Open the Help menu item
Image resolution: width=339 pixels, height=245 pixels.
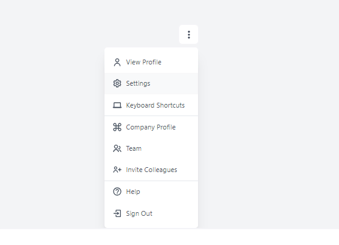click(151, 192)
